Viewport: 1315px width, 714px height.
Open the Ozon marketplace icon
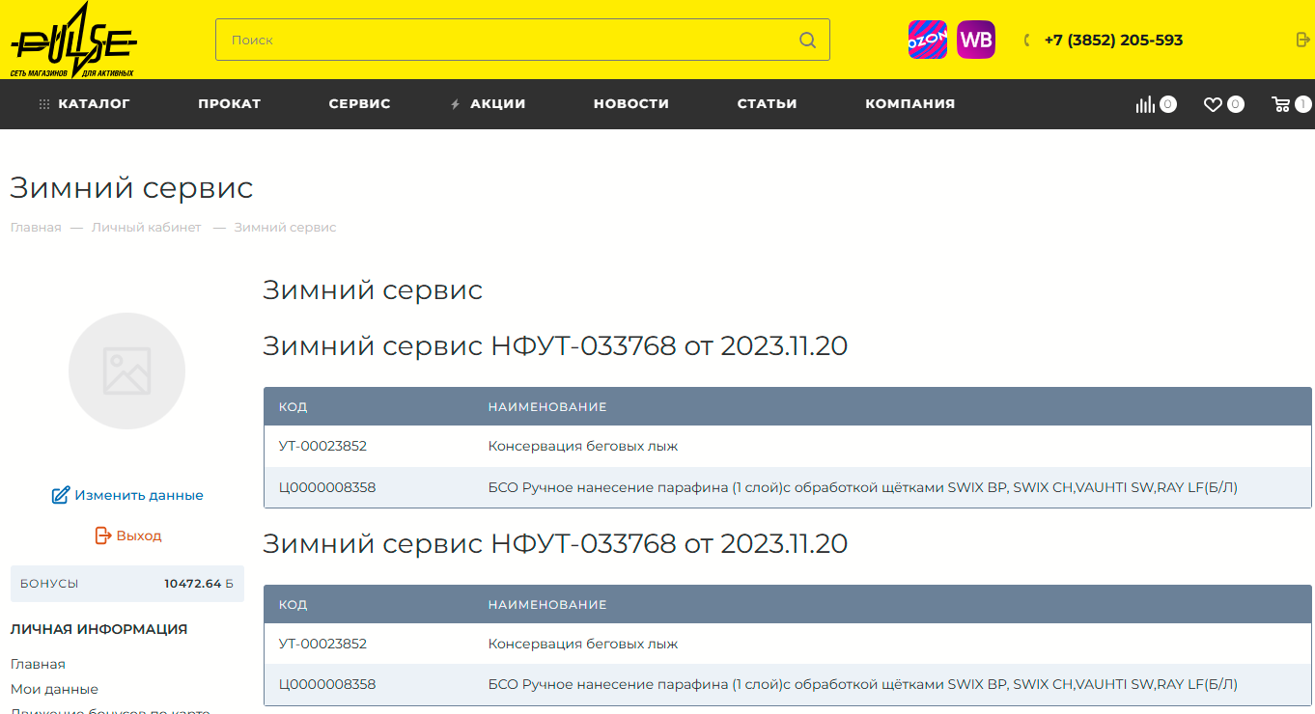pos(927,41)
